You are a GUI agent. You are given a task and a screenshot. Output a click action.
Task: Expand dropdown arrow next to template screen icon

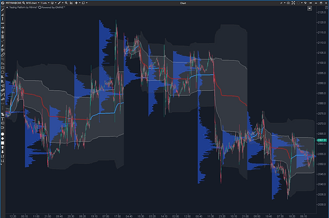56,3
